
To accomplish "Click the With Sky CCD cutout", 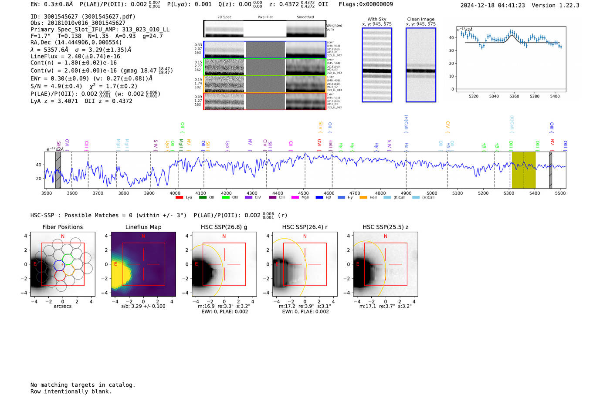I will (x=377, y=65).
